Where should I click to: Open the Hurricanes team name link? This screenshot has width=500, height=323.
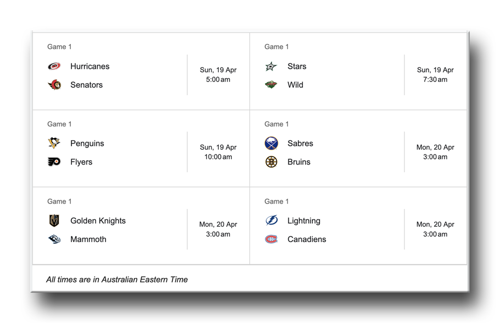click(x=90, y=67)
